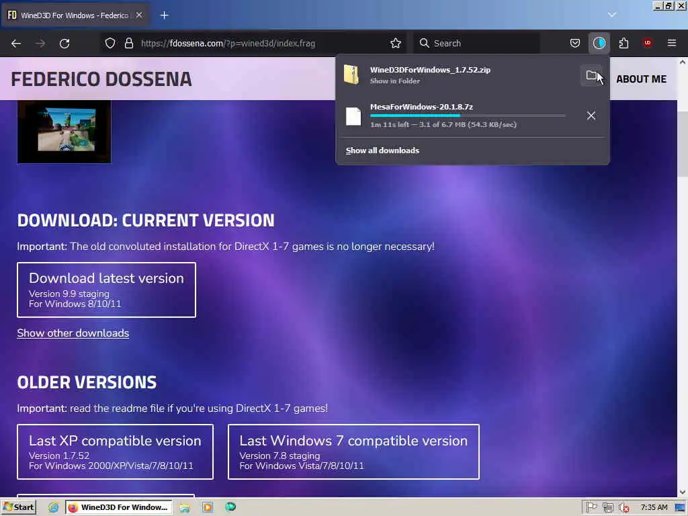Switch to Firefox WineD3D taskbar button

pos(119,507)
